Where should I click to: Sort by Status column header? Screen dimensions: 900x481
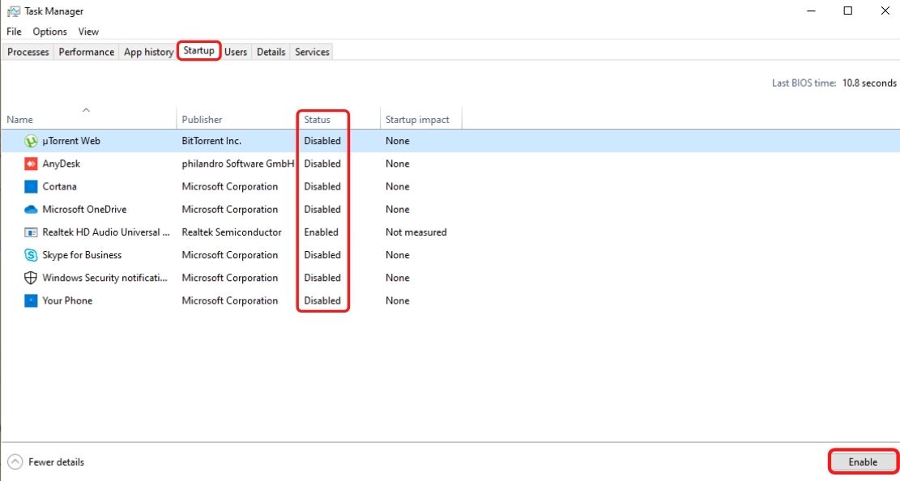tap(318, 120)
